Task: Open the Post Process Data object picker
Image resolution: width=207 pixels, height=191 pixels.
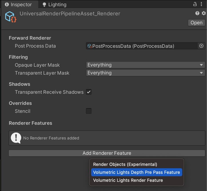Action: click(201, 46)
